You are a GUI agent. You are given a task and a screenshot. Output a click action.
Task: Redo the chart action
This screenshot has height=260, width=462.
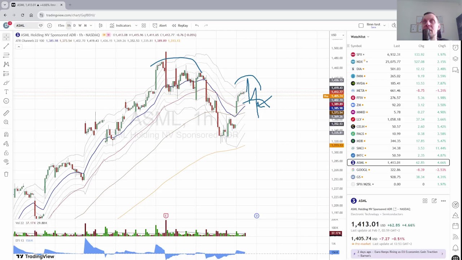206,25
